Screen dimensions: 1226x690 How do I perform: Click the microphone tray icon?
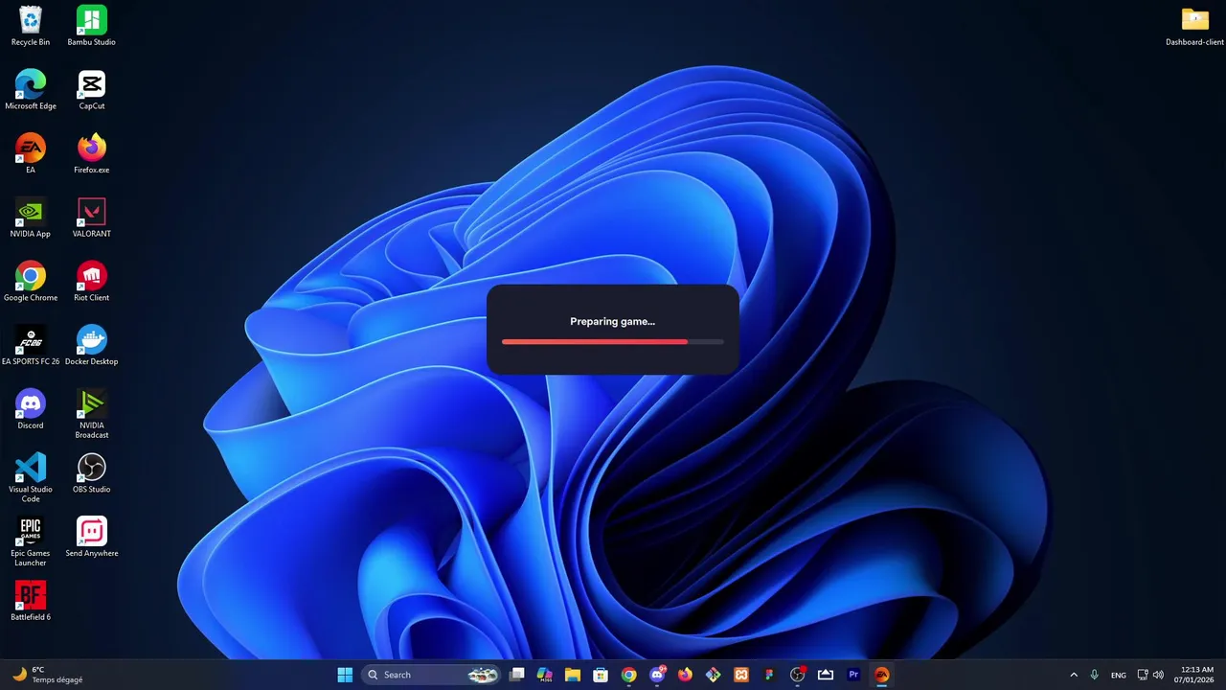click(1095, 675)
